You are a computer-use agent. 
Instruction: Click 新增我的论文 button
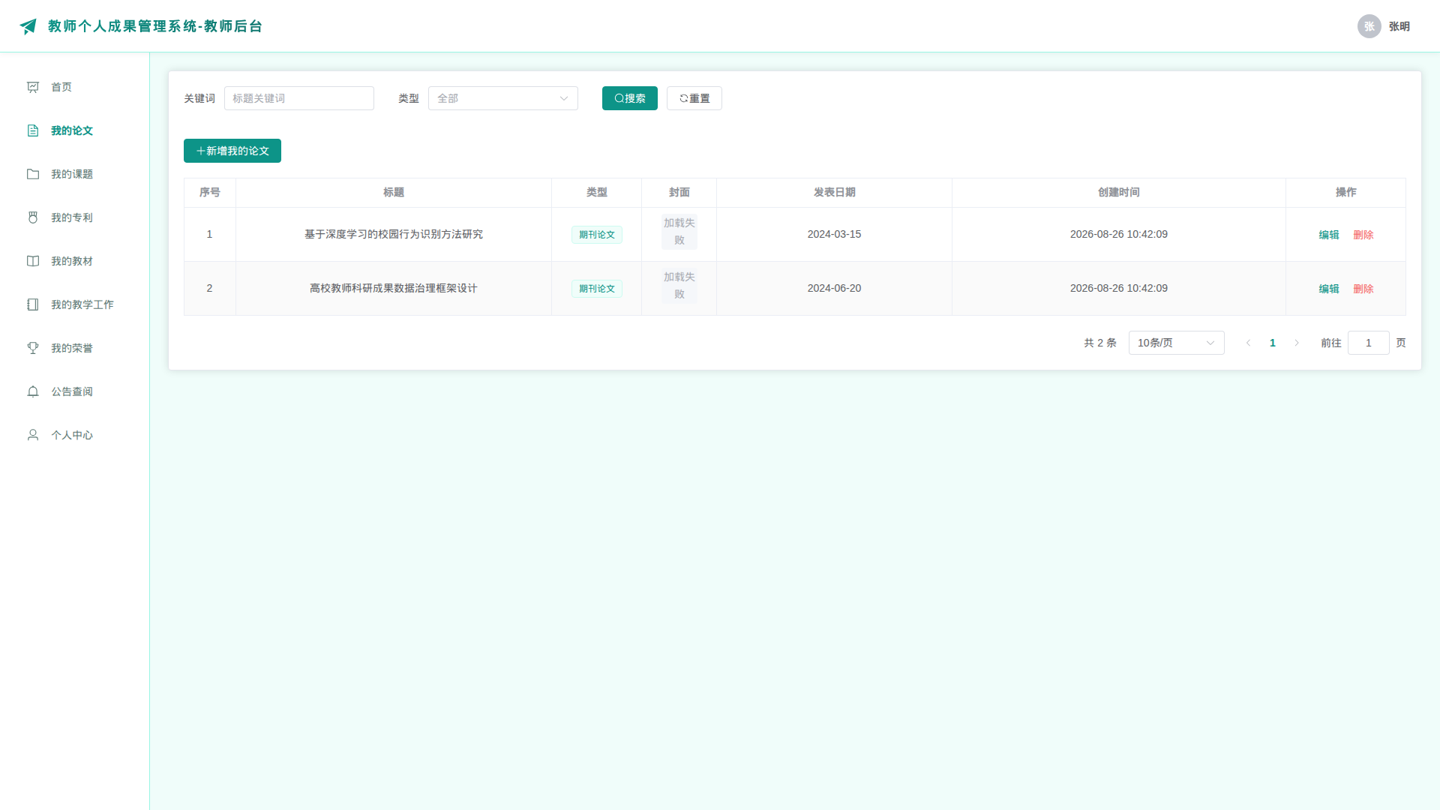coord(232,151)
